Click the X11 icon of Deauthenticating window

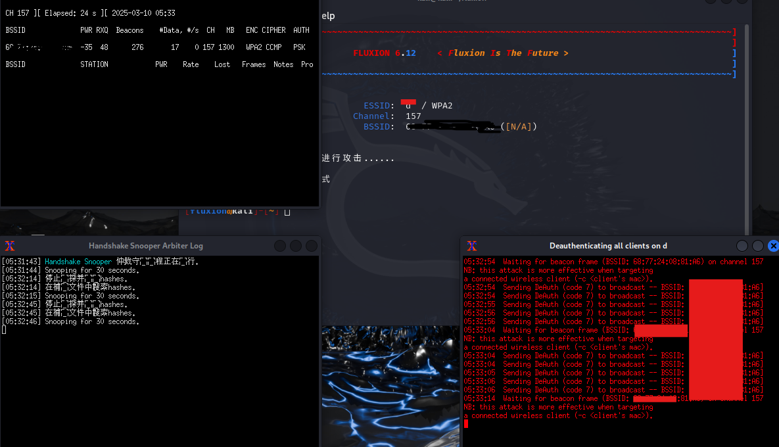(x=472, y=246)
